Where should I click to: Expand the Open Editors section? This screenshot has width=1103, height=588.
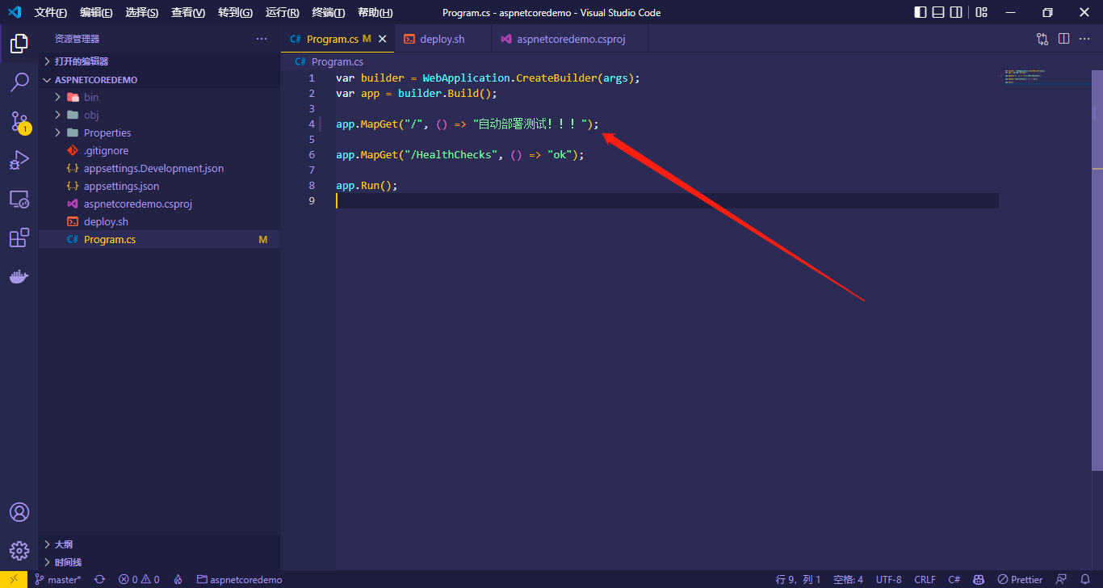pos(159,61)
